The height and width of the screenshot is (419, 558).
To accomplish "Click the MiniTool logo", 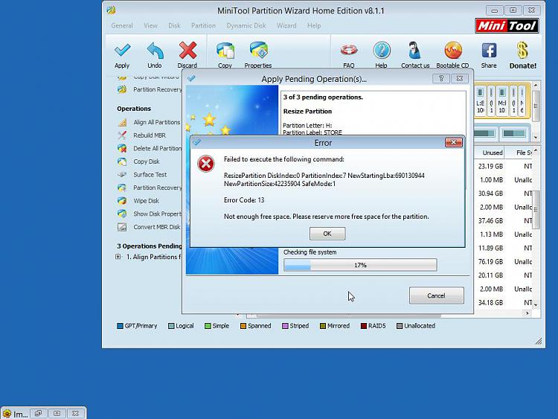I will coord(507,25).
